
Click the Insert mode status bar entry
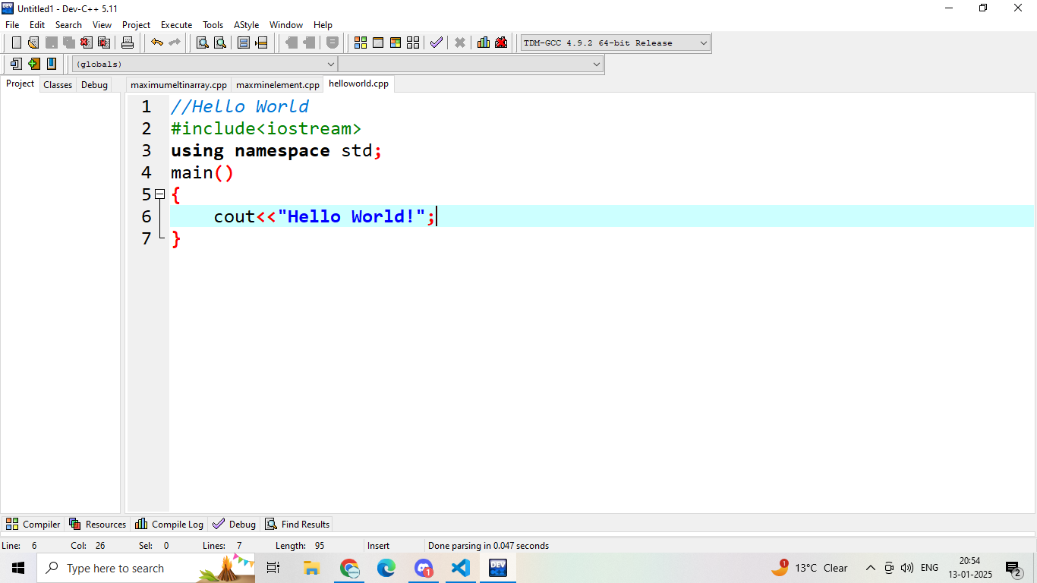point(378,546)
